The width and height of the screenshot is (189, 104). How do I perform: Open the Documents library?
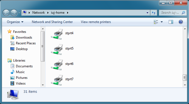point(24,66)
